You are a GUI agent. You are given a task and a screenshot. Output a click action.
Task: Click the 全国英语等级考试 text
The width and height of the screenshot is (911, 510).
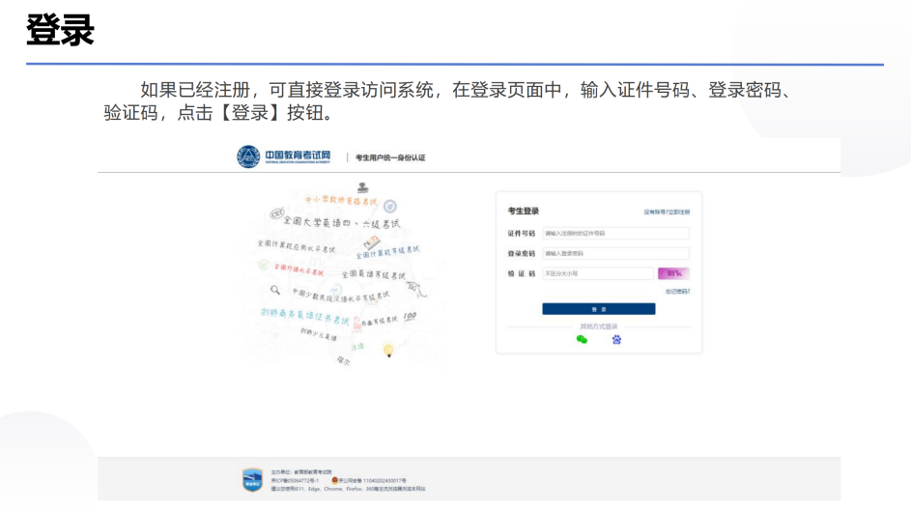[374, 274]
